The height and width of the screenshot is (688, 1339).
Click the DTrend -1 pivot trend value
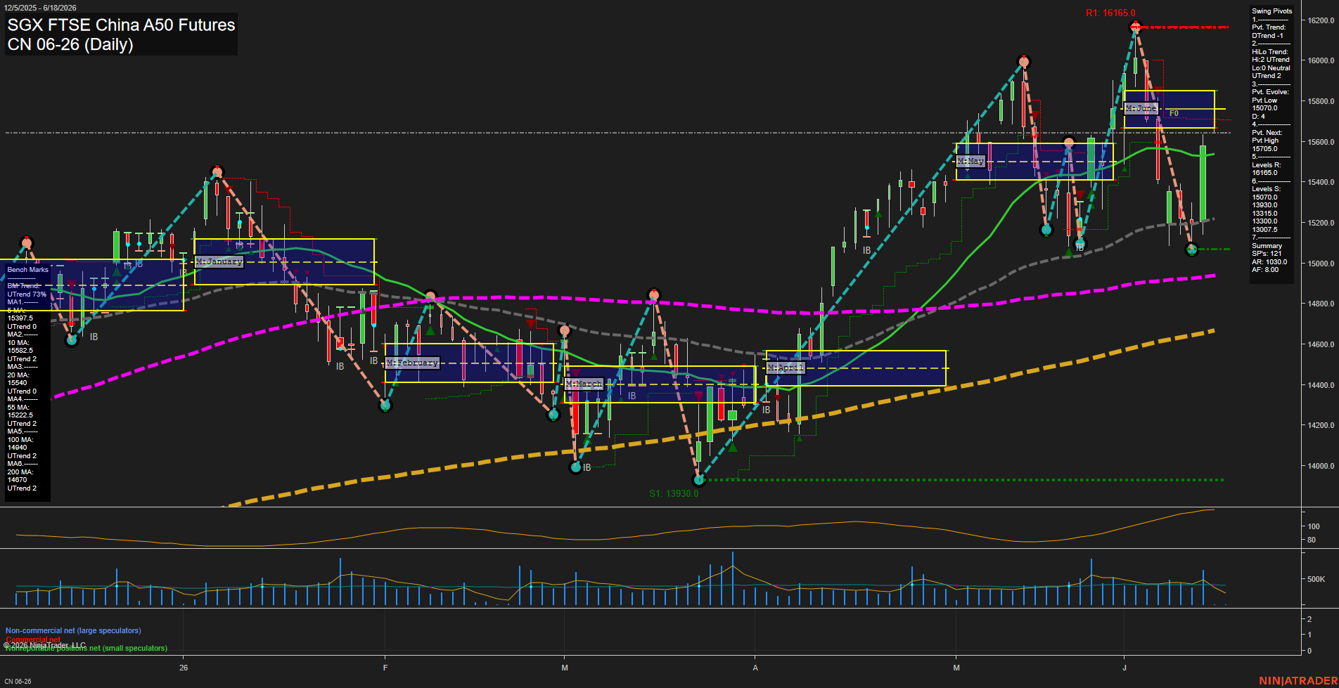coord(1267,36)
